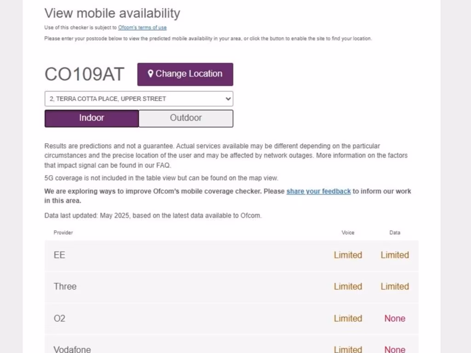
Task: Switch to the Indoor coverage toggle
Action: coord(92,118)
